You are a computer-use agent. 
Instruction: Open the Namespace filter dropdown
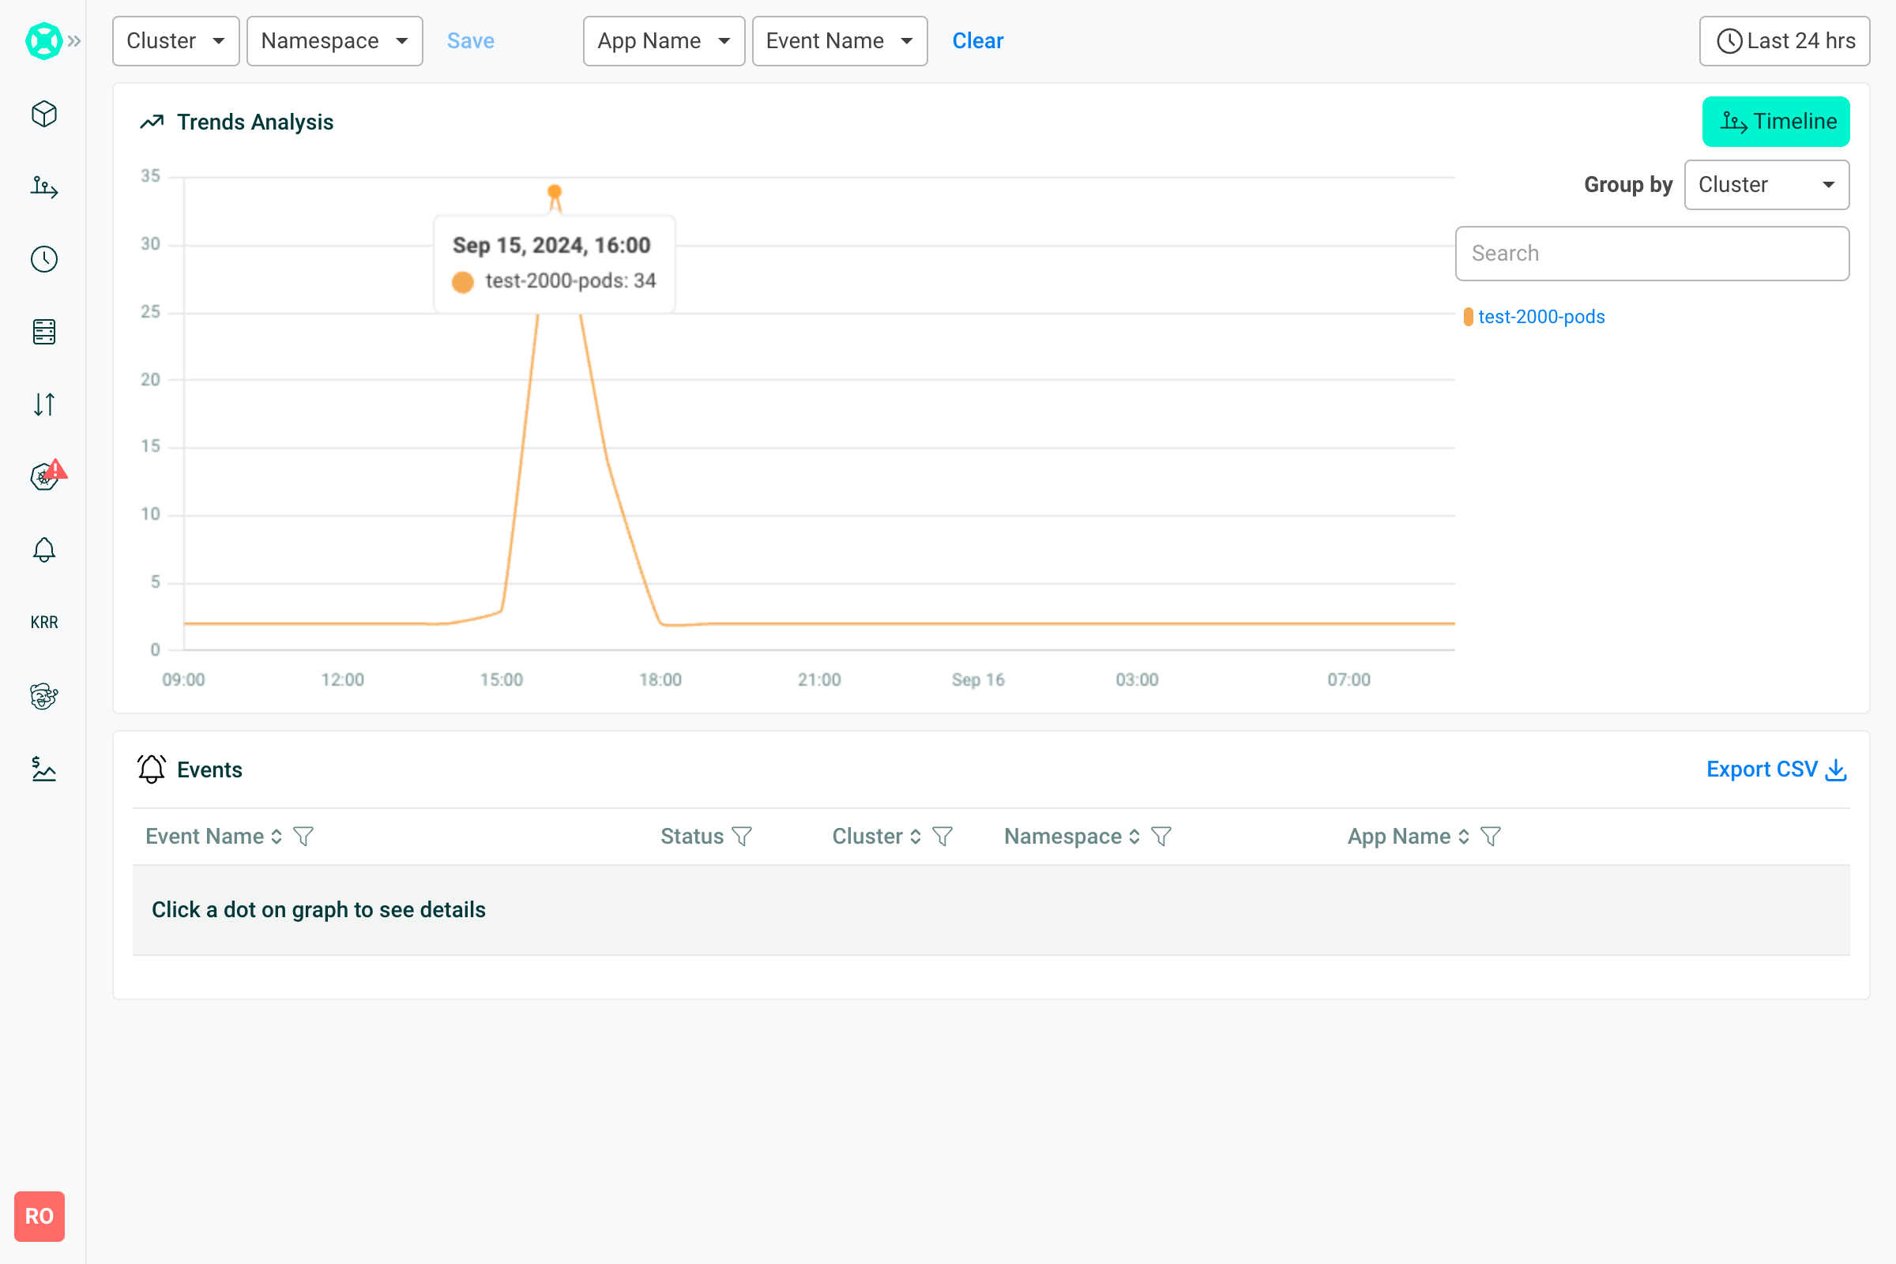[x=334, y=40]
